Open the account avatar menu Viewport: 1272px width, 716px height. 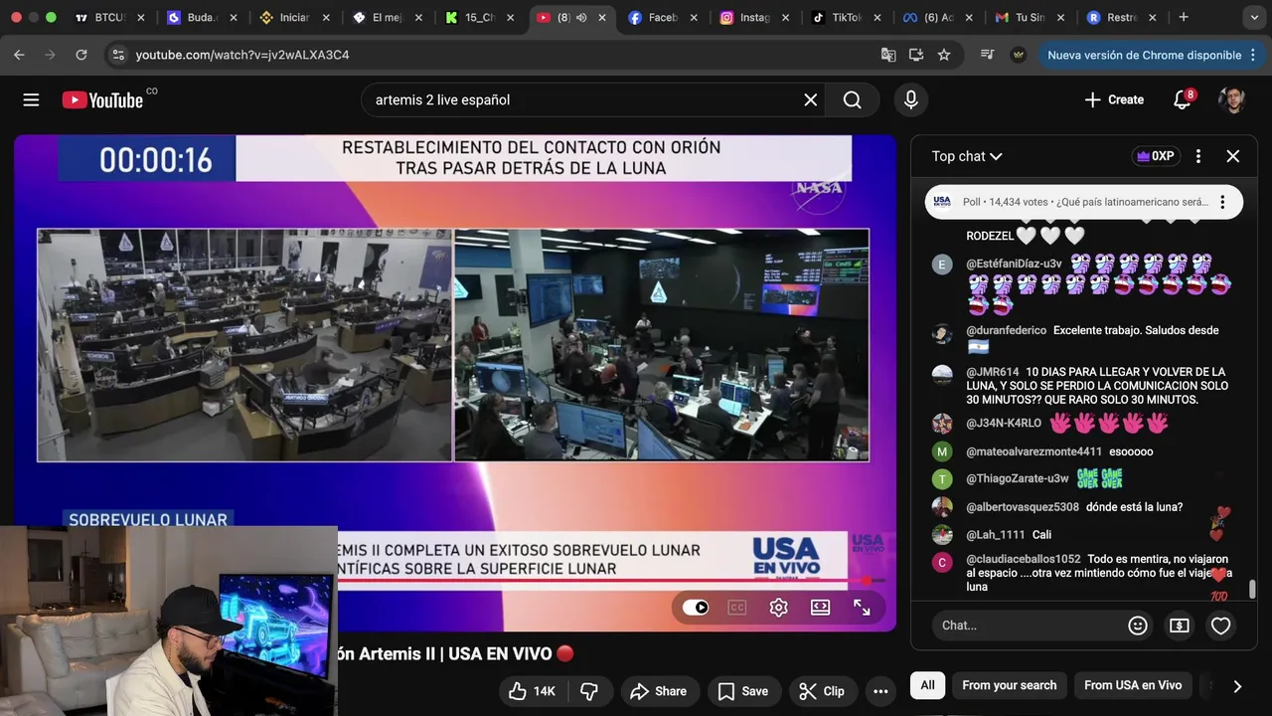pos(1232,99)
